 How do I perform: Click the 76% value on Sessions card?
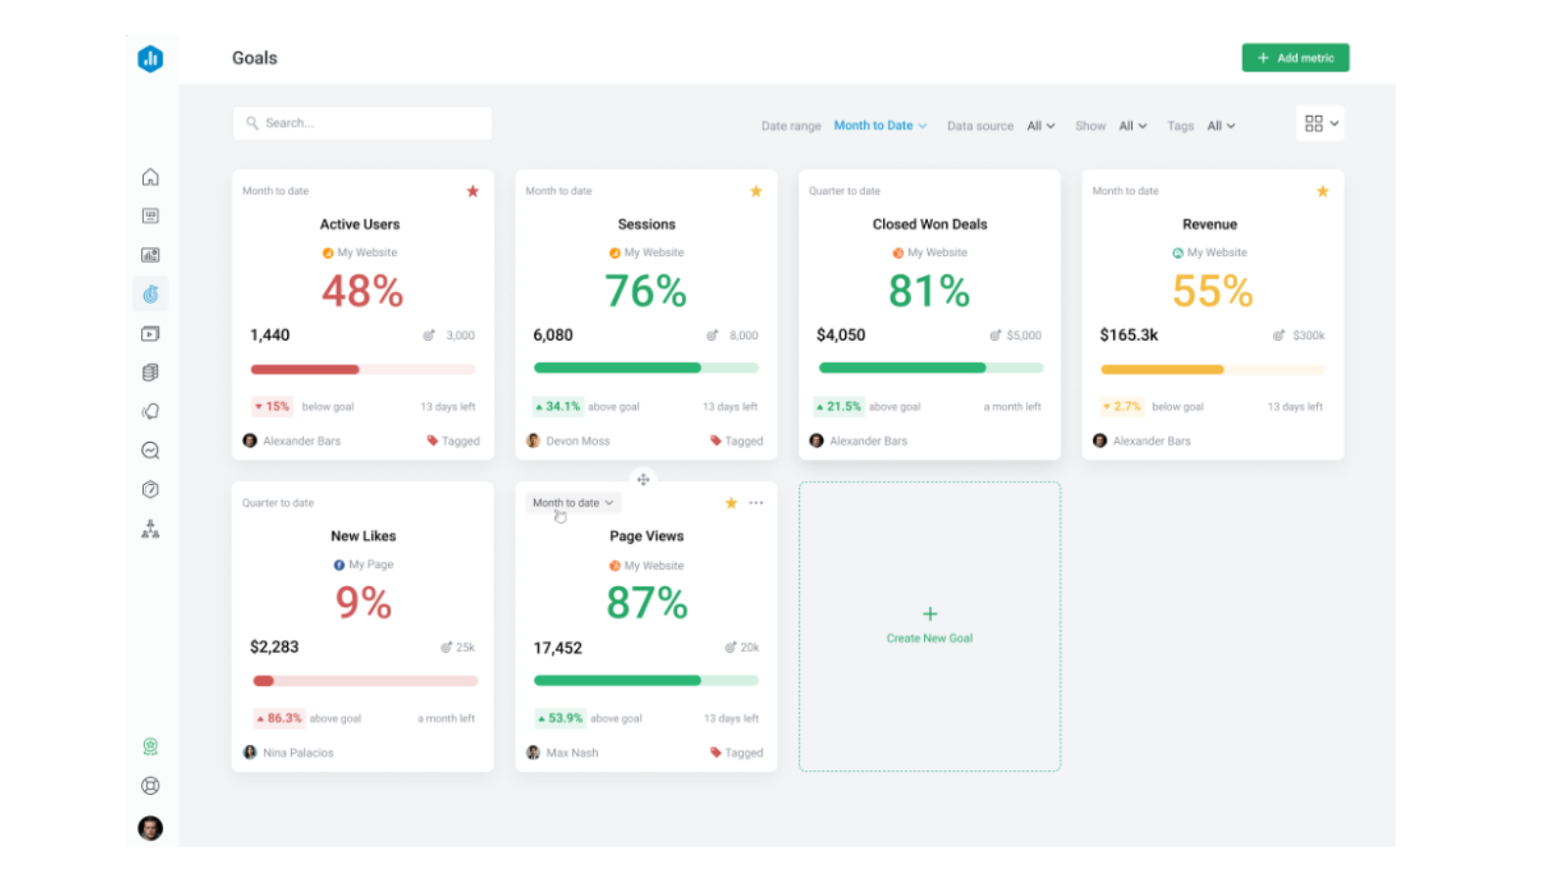tap(646, 291)
